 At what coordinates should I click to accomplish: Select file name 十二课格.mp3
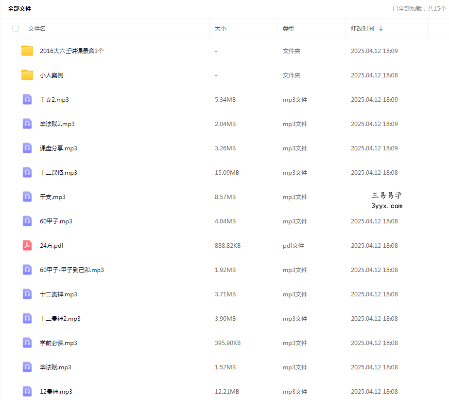(x=58, y=173)
